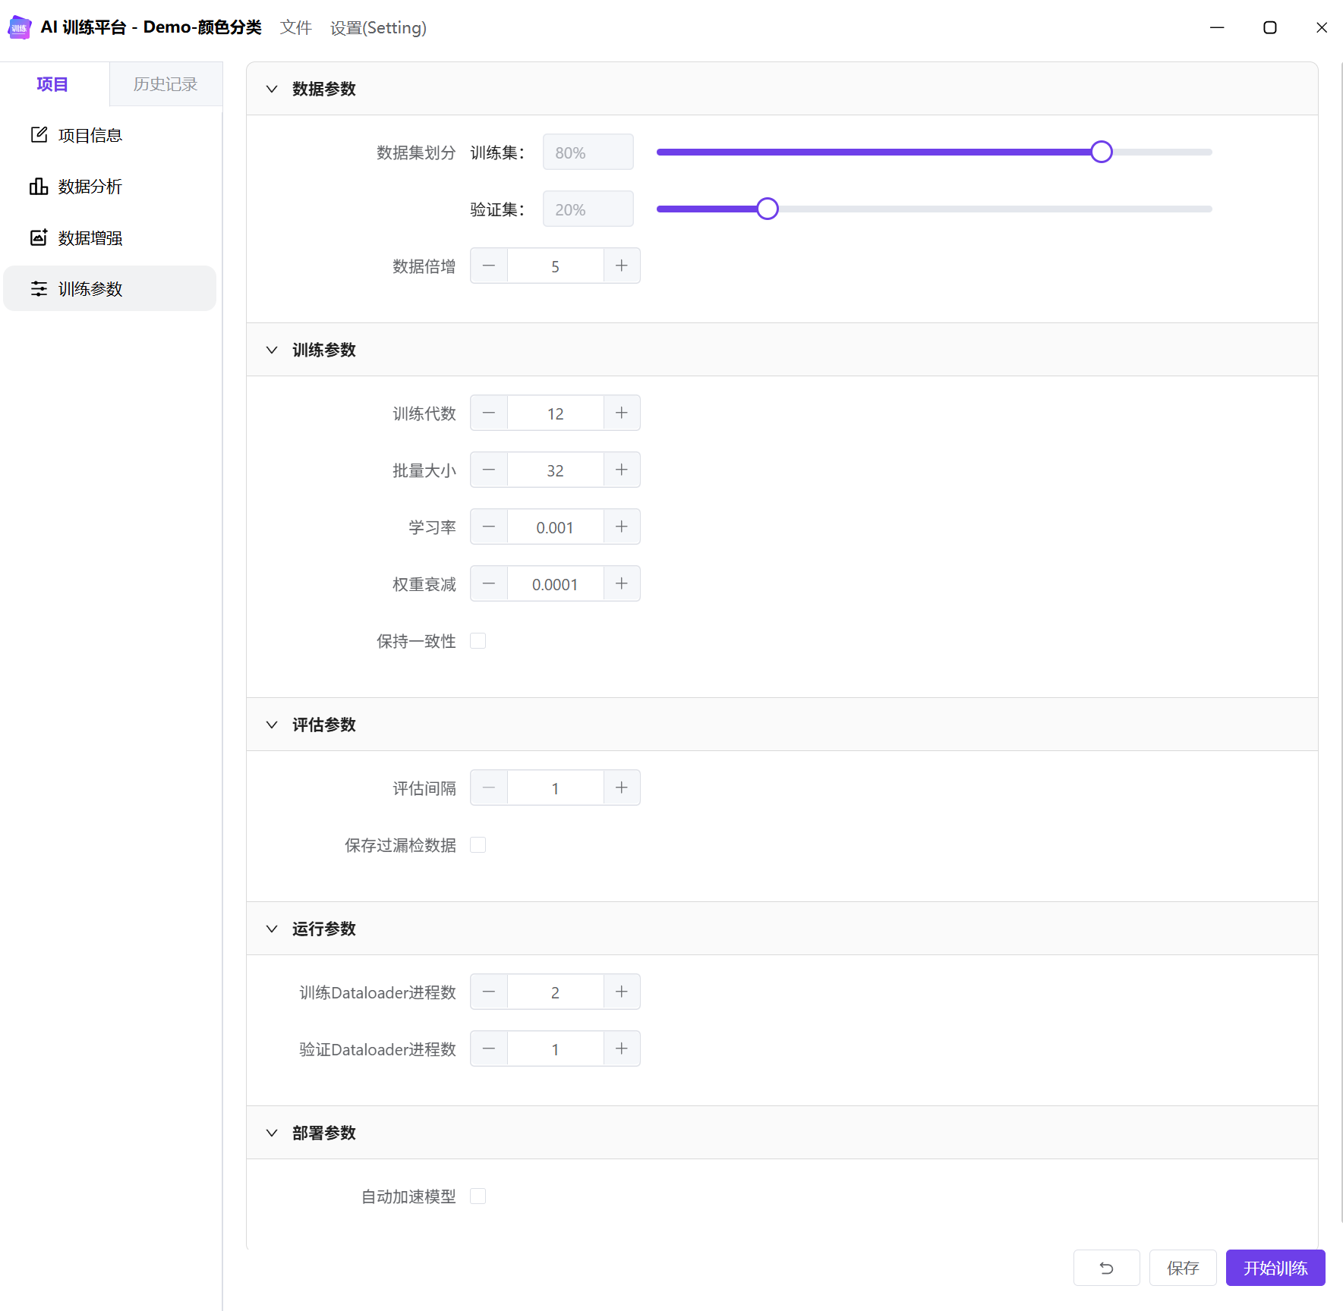This screenshot has width=1343, height=1311.
Task: Collapse the 评估参数 section
Action: [x=272, y=725]
